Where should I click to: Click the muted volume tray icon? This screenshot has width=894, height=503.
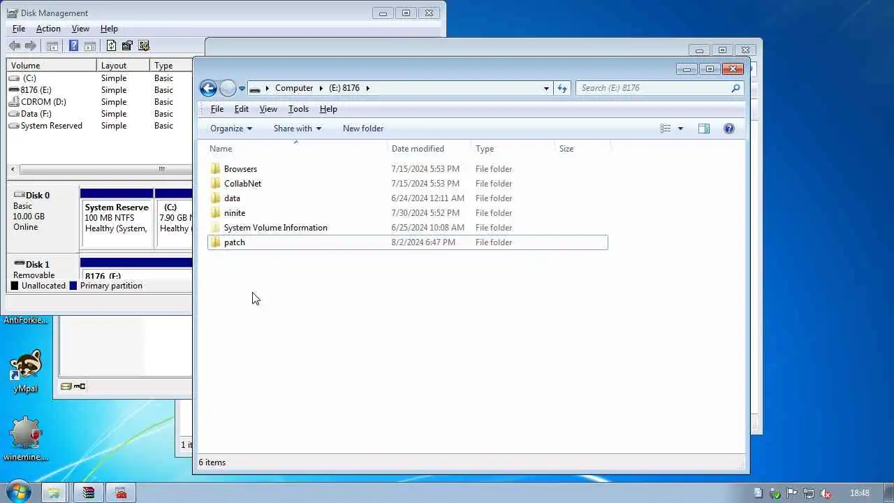pyautogui.click(x=826, y=493)
